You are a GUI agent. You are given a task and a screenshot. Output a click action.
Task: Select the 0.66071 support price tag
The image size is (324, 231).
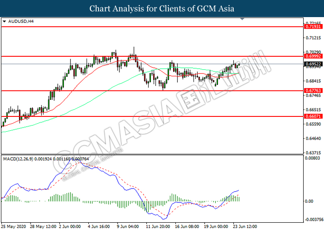pyautogui.click(x=313, y=116)
